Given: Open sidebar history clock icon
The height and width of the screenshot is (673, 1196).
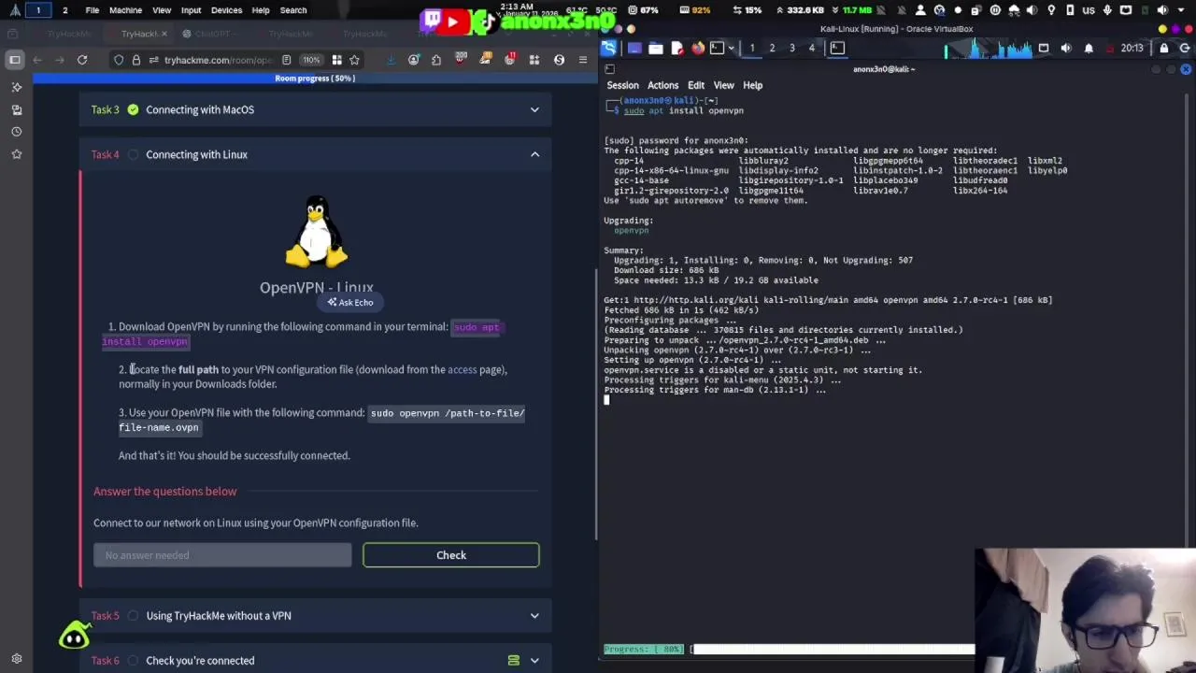Looking at the screenshot, I should (x=16, y=132).
